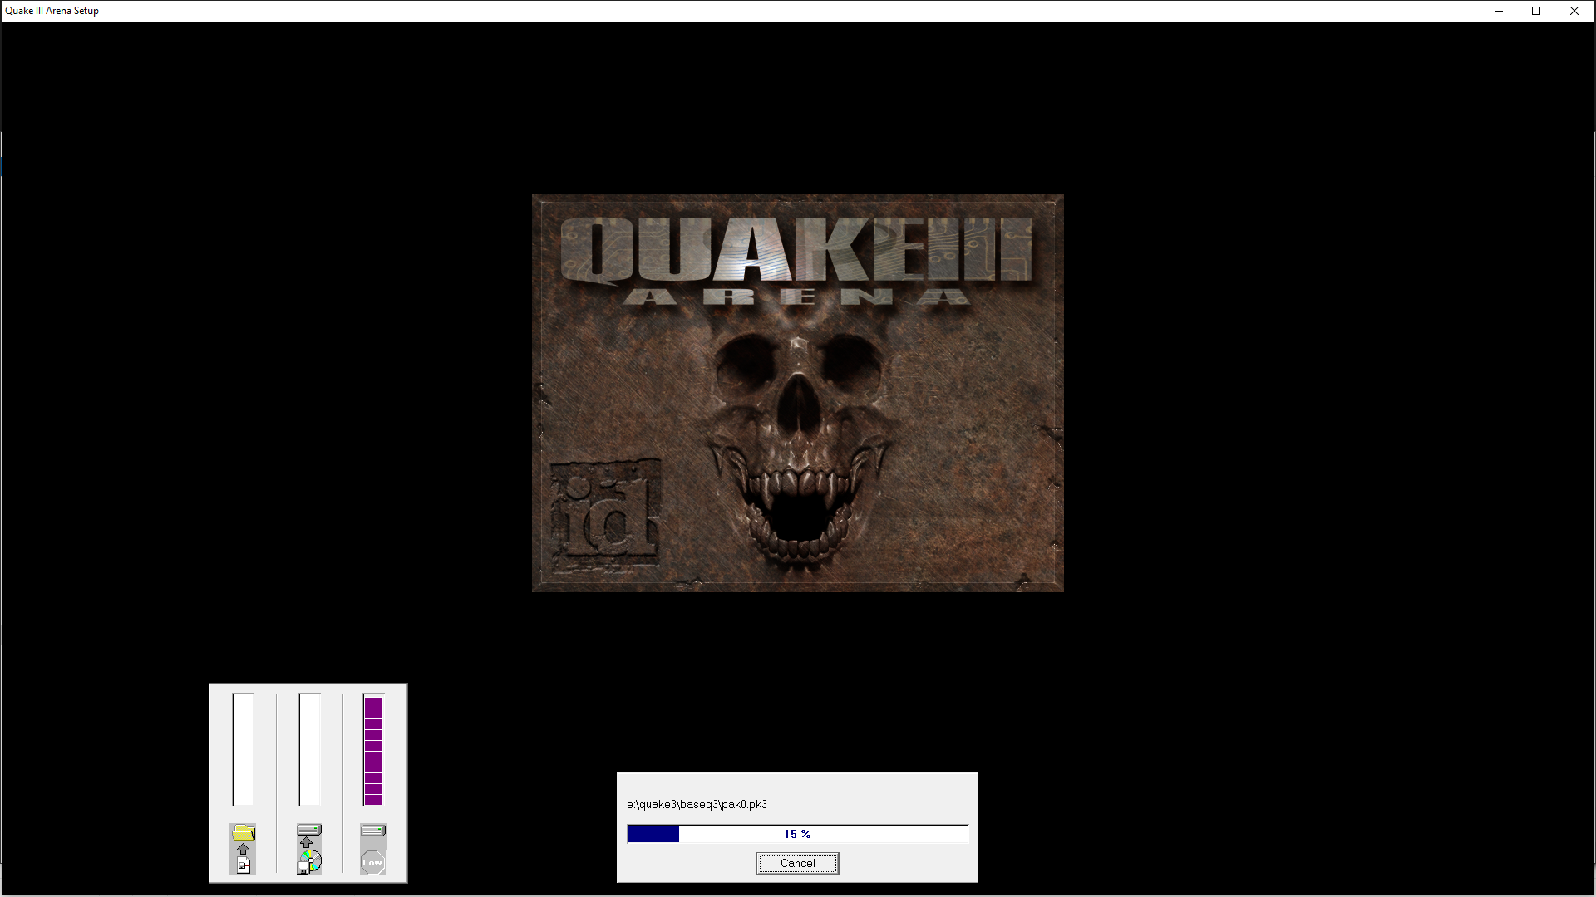Click the CD and floppy disk icon
This screenshot has height=897, width=1596.
coord(309,862)
